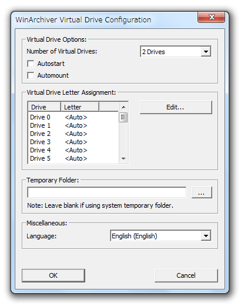Select Drive 5 in letter assignment
Image resolution: width=241 pixels, height=306 pixels.
click(73, 158)
